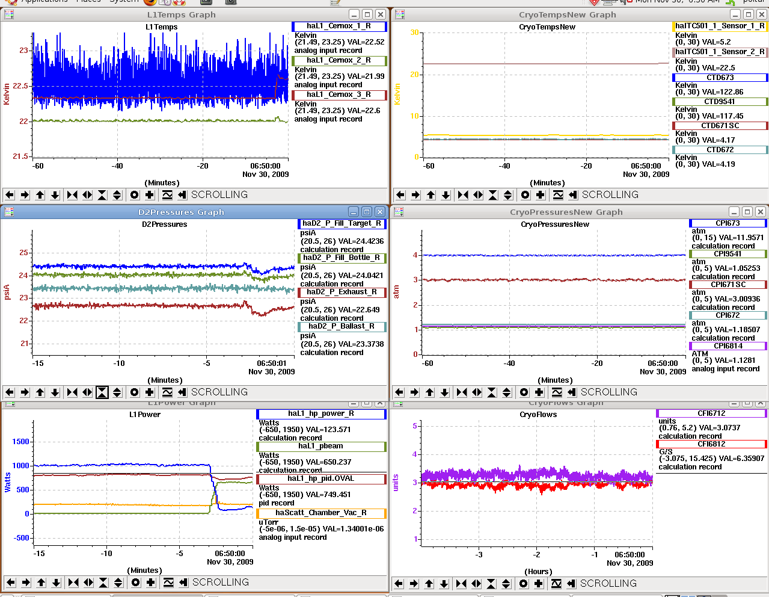This screenshot has width=769, height=597.
Task: Select the haD2_P_Exhaust_R legend entry
Action: pos(342,292)
